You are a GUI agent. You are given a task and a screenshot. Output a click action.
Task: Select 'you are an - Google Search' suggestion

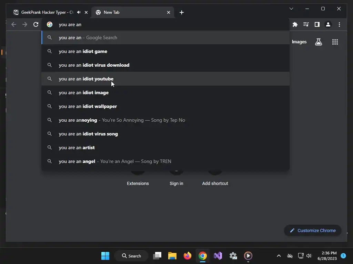coord(165,37)
